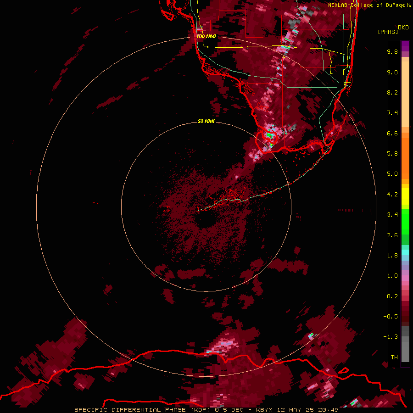Click the KBYX station identifier in the caption

(x=265, y=410)
